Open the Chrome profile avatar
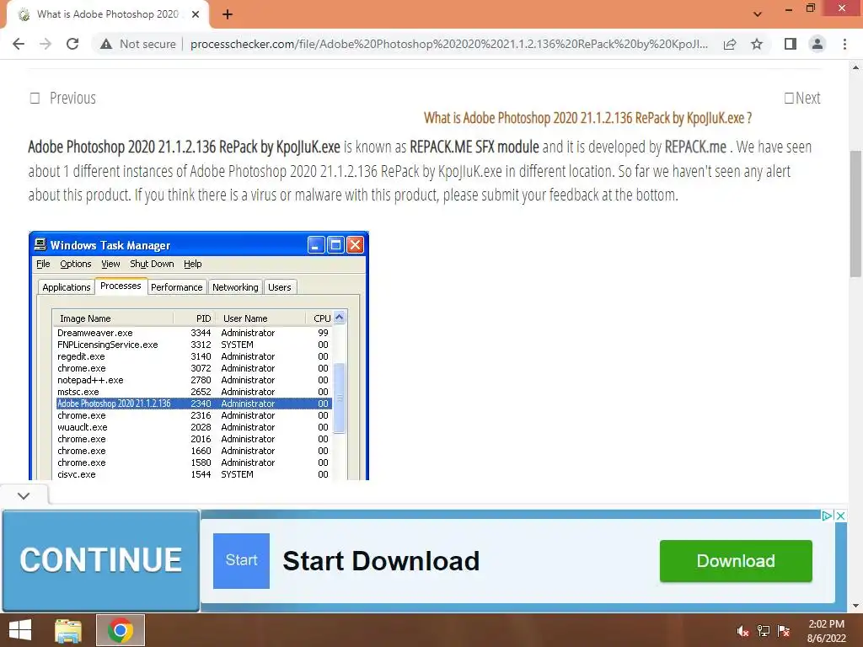The image size is (863, 647). (x=817, y=44)
